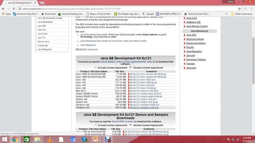Show hidden bookmarks with the double chevron
This screenshot has height=143, width=255.
(226, 14)
